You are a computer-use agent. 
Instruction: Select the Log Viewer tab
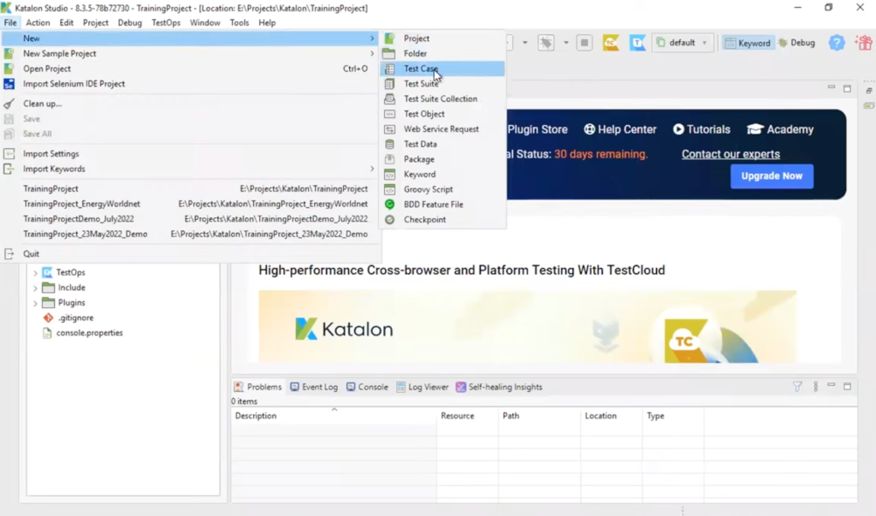click(423, 387)
